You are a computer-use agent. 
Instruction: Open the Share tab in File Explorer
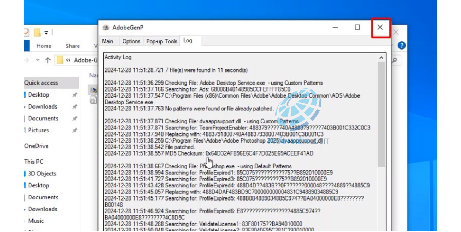(x=72, y=46)
